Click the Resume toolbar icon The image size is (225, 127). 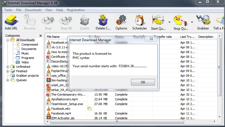pyautogui.click(x=29, y=20)
